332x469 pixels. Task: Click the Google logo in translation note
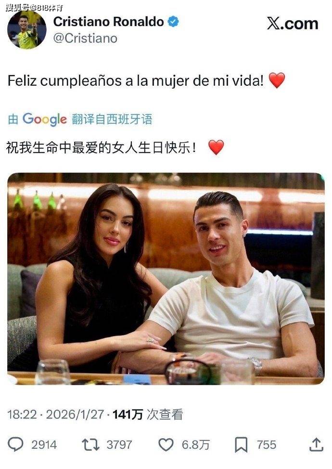[45, 119]
